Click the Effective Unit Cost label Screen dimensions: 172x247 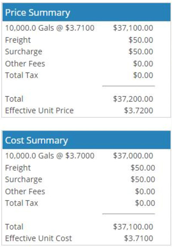tap(38, 238)
